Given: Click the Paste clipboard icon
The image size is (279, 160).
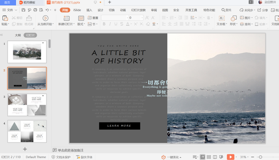Looking at the screenshot, I should [5, 18].
